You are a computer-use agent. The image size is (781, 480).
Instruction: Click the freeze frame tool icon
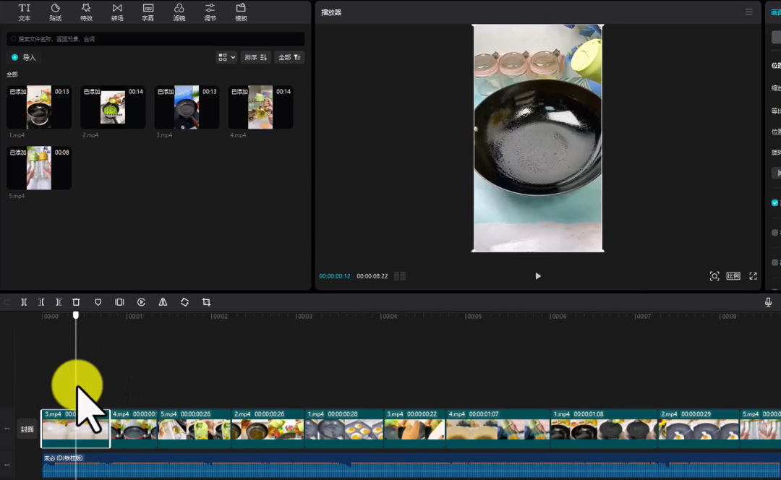[119, 302]
